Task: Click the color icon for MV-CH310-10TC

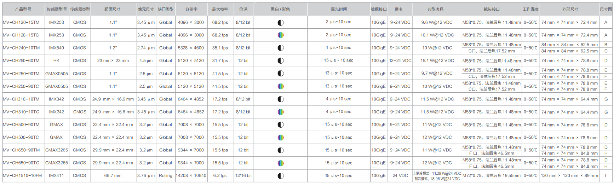Action: pos(281,112)
